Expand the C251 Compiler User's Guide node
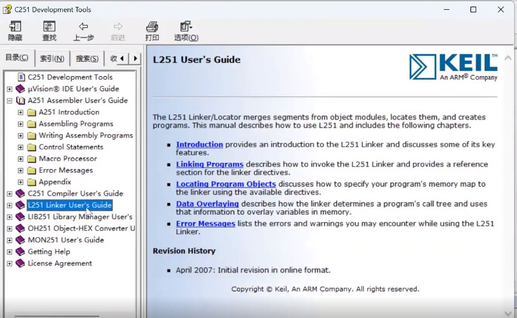Viewport: 517px width, 318px height. coord(10,194)
